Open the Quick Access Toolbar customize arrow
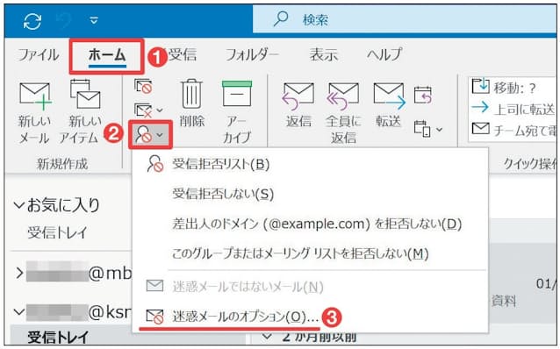Image resolution: width=560 pixels, height=349 pixels. 94,21
